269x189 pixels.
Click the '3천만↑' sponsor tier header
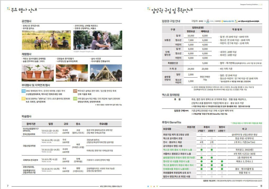point(211,131)
